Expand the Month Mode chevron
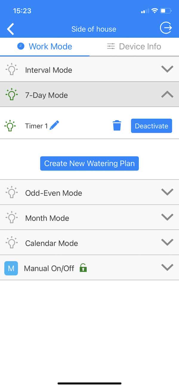 click(x=167, y=217)
